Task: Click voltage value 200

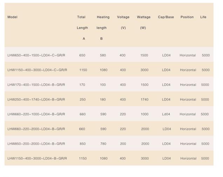Action: [123, 143]
